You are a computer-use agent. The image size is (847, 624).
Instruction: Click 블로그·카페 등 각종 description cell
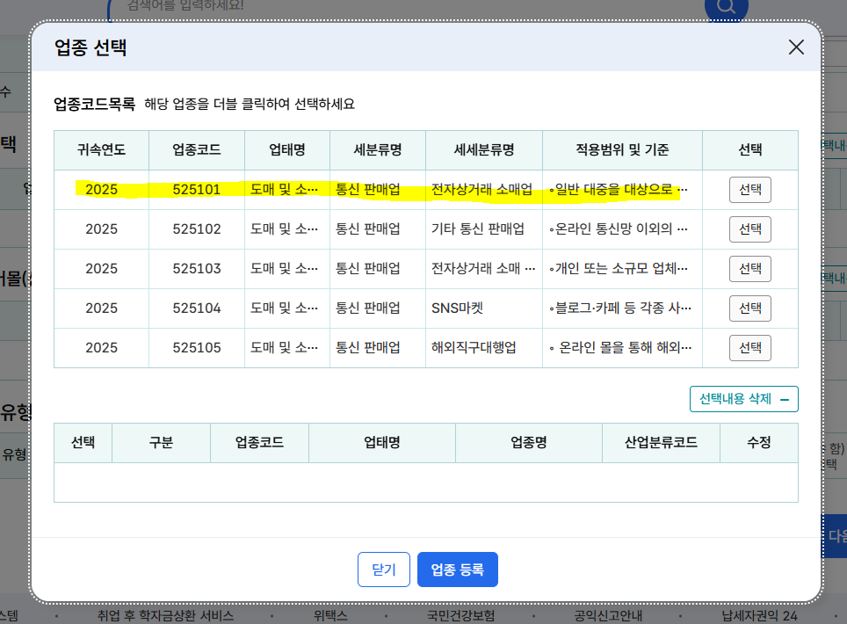tap(622, 308)
